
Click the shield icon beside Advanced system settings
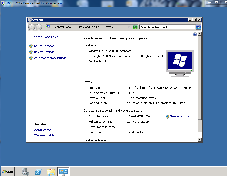coord(31,58)
